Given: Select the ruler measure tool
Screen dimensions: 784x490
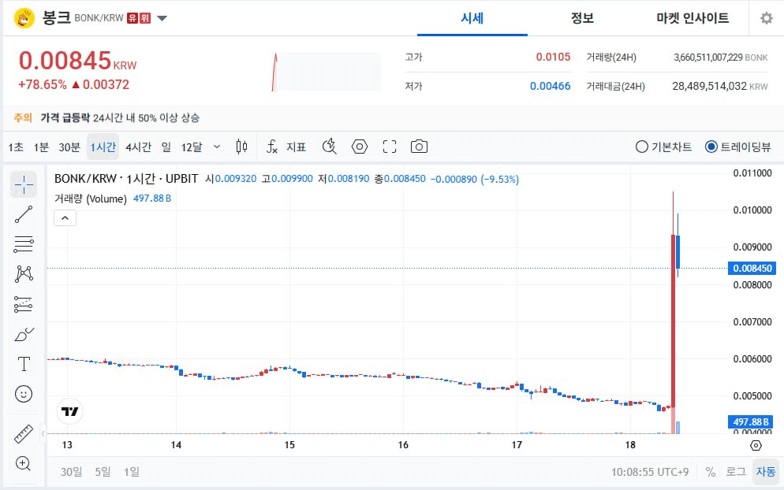Looking at the screenshot, I should [24, 433].
